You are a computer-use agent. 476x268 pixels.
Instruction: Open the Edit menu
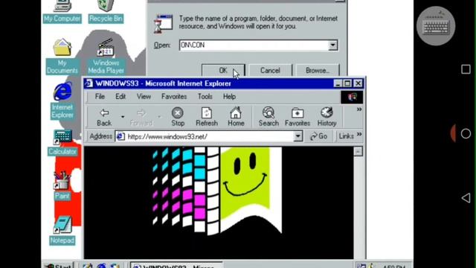(120, 97)
